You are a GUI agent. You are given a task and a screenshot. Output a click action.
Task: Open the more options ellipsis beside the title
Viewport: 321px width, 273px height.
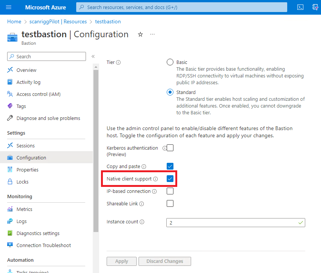[x=152, y=34]
